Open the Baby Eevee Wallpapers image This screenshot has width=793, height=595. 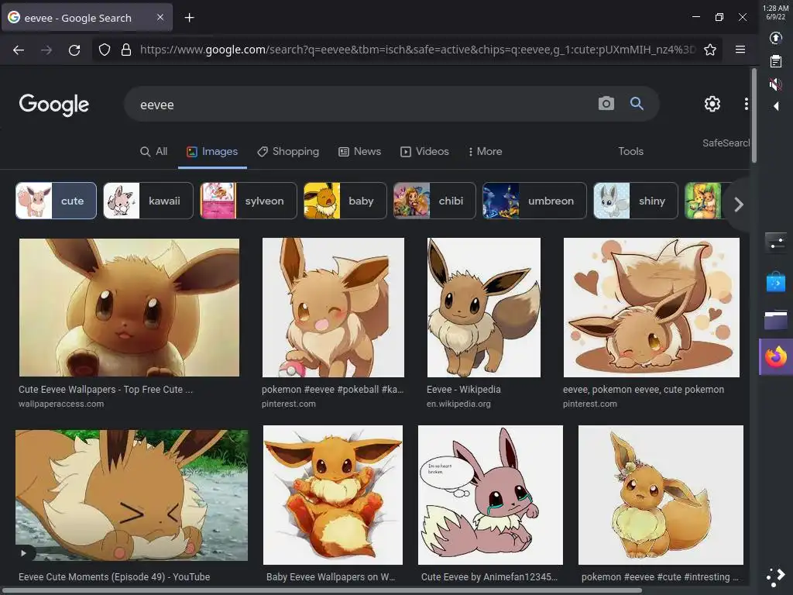[333, 495]
